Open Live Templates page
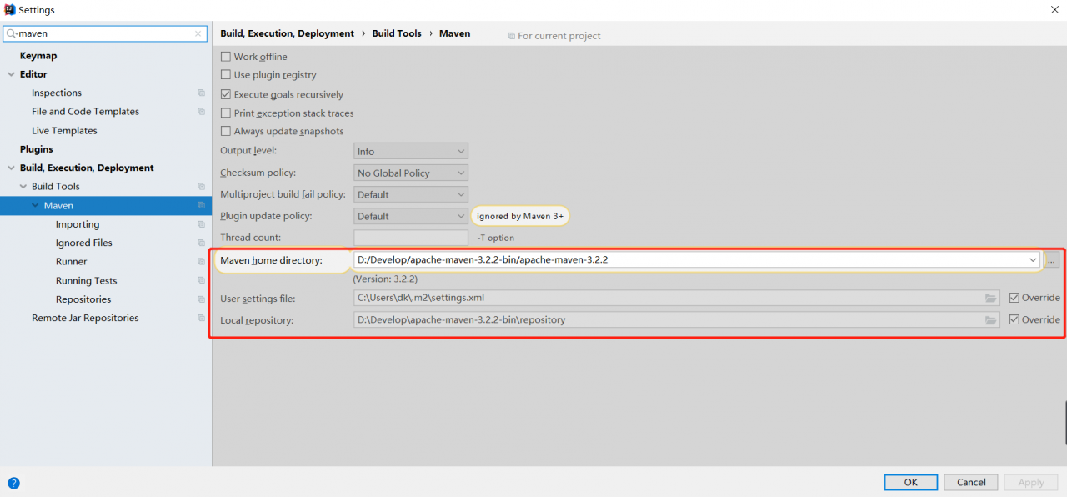 (64, 131)
